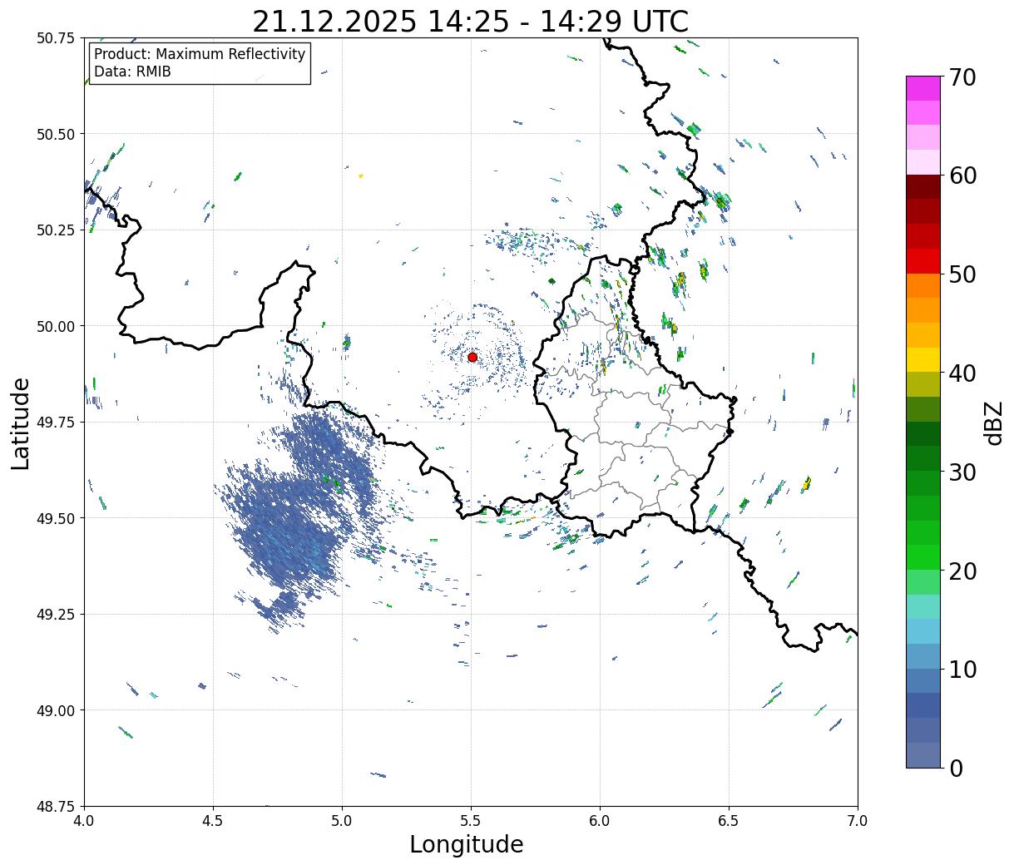Pick the dark green swatch above 30 dBZ
1014x865 pixels.
pyautogui.click(x=923, y=458)
